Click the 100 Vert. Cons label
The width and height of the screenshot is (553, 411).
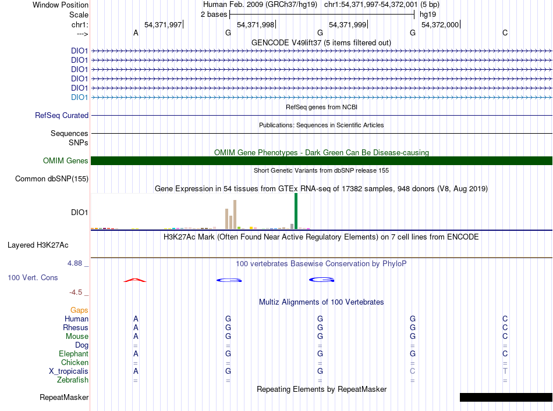click(x=33, y=277)
